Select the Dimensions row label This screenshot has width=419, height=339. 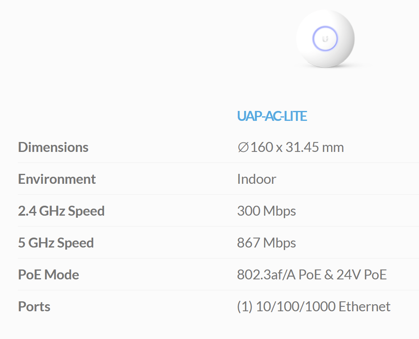point(53,147)
